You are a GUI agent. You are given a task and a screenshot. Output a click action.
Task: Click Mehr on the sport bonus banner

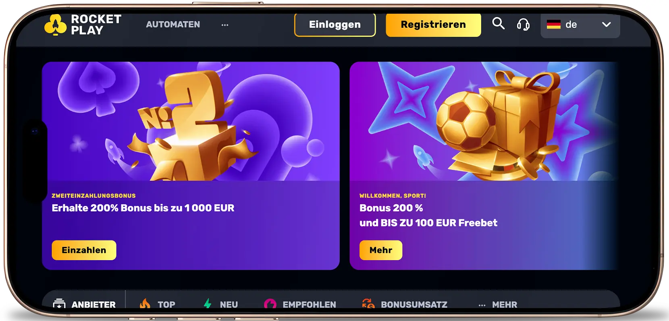coord(381,250)
